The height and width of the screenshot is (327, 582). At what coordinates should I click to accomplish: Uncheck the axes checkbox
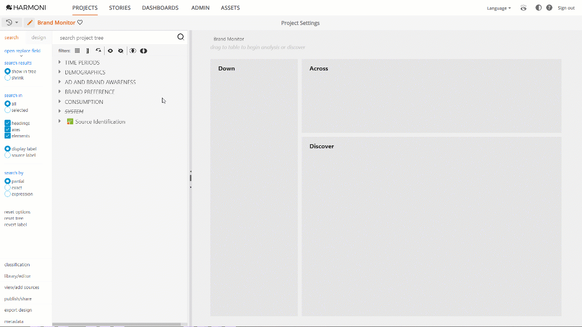click(7, 129)
